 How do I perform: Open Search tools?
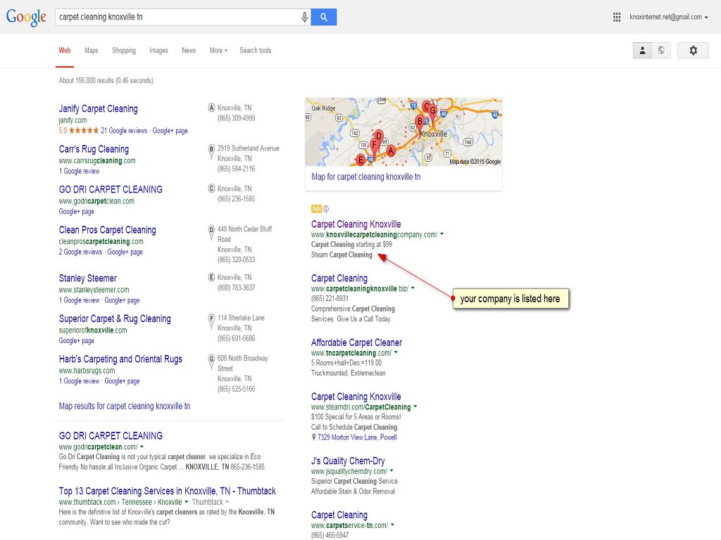pyautogui.click(x=255, y=50)
